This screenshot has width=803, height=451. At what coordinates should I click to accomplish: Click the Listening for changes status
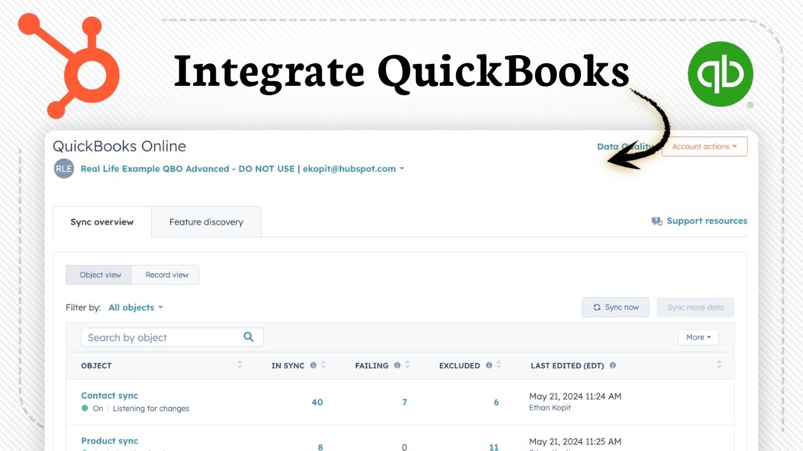point(151,408)
